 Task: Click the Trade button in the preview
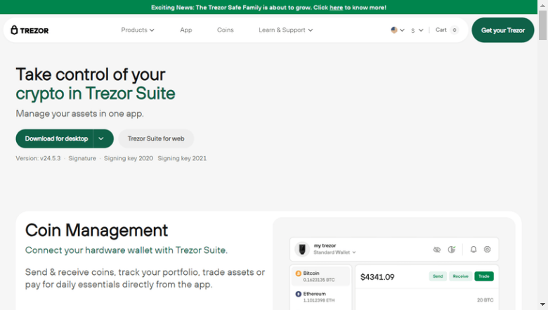pyautogui.click(x=483, y=276)
